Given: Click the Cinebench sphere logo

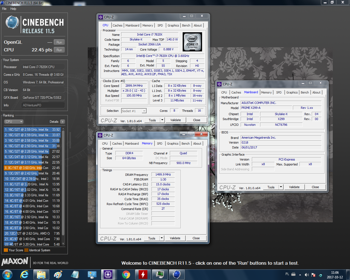Looking at the screenshot, I should pos(12,23).
